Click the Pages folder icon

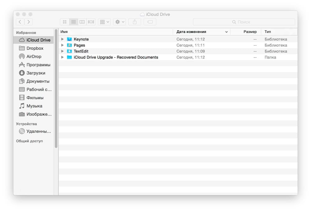click(69, 45)
